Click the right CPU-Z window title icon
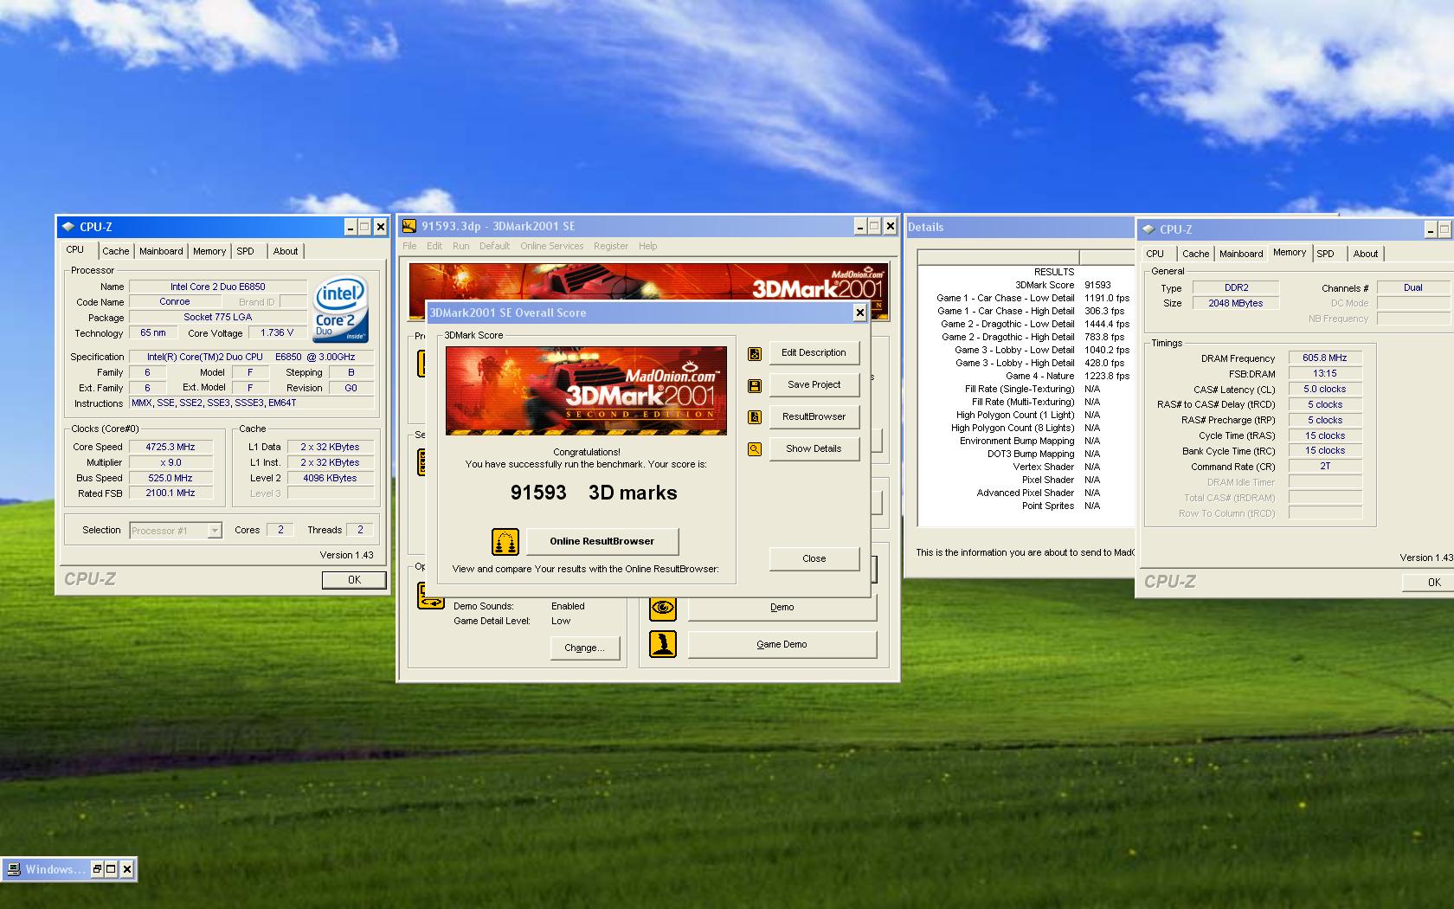The width and height of the screenshot is (1454, 909). (1148, 229)
